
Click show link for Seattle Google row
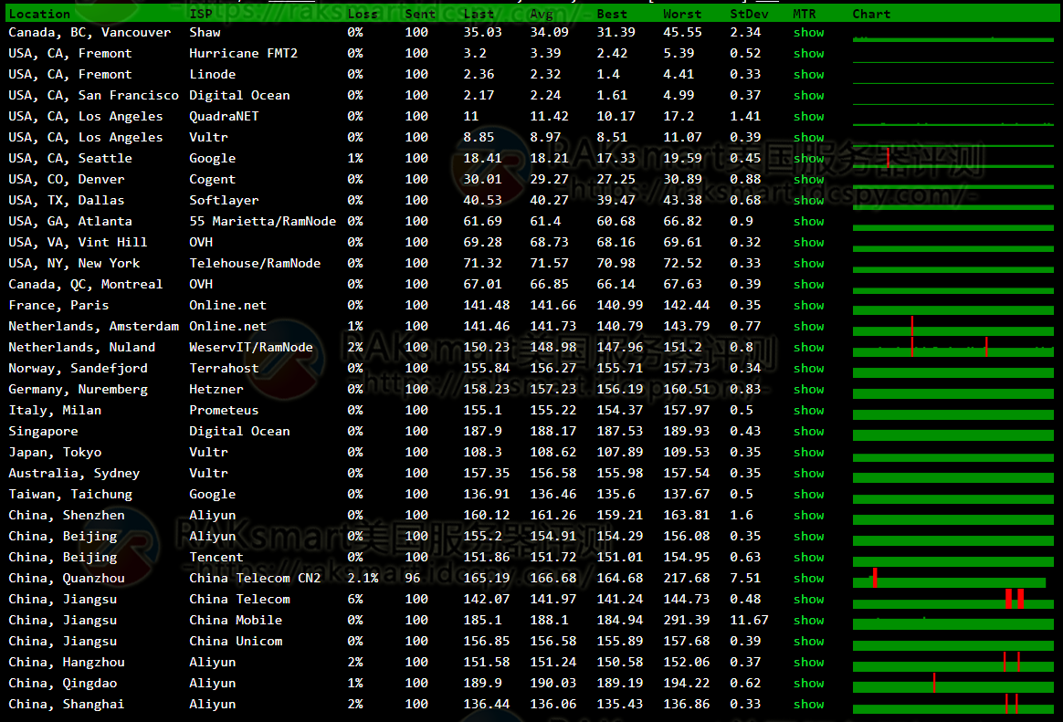pos(809,159)
